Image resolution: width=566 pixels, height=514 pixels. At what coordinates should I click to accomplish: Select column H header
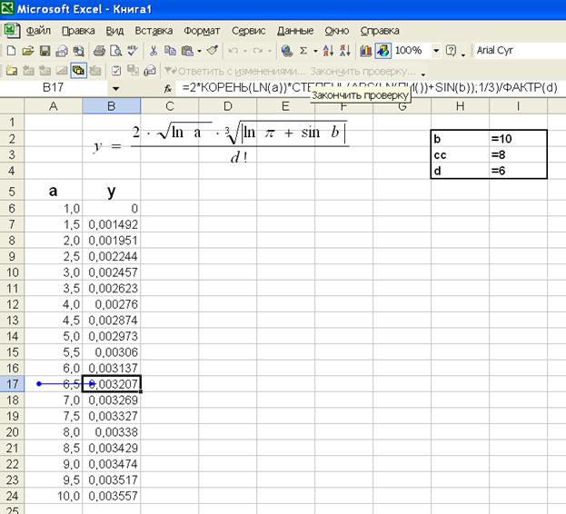point(460,106)
